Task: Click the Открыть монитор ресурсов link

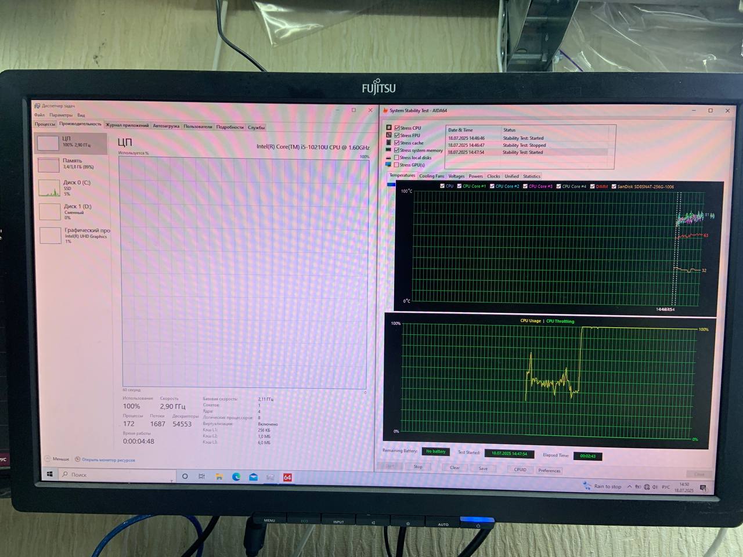Action: point(108,460)
